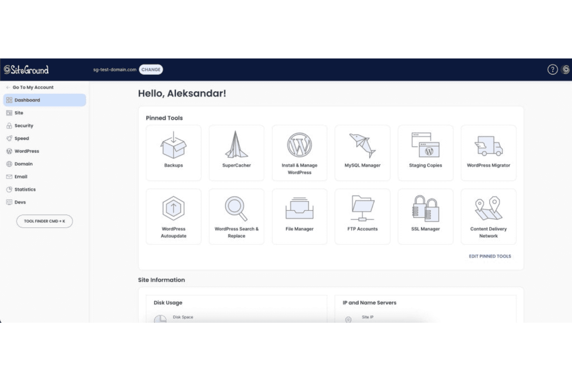Open Tool Finder CMD + K button
Viewport: 572px width, 381px height.
44,221
